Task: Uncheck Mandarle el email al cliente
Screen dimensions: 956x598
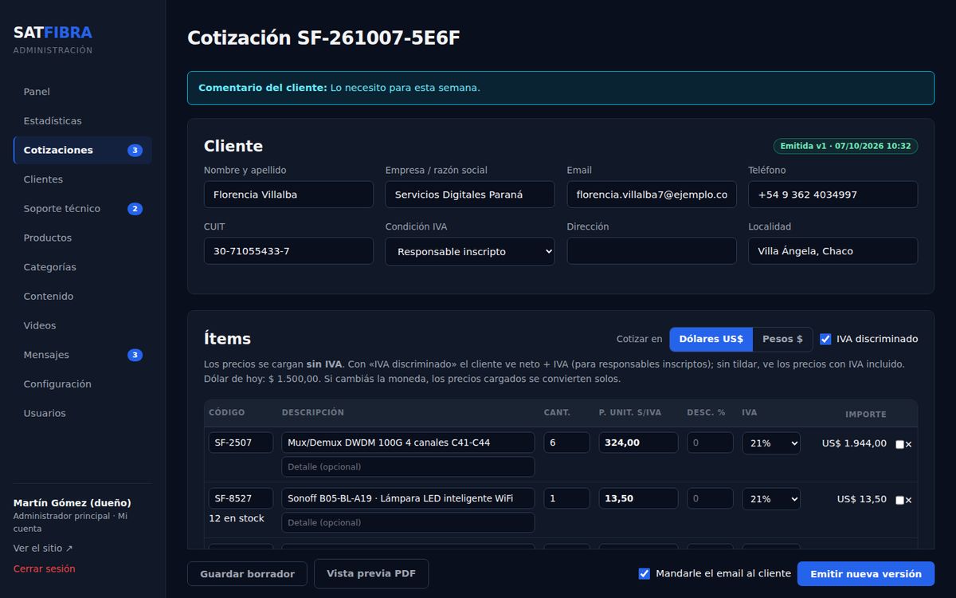Action: coord(645,573)
